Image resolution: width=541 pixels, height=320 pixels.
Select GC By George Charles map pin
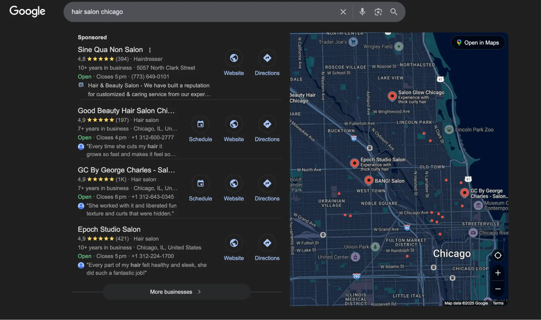(464, 193)
